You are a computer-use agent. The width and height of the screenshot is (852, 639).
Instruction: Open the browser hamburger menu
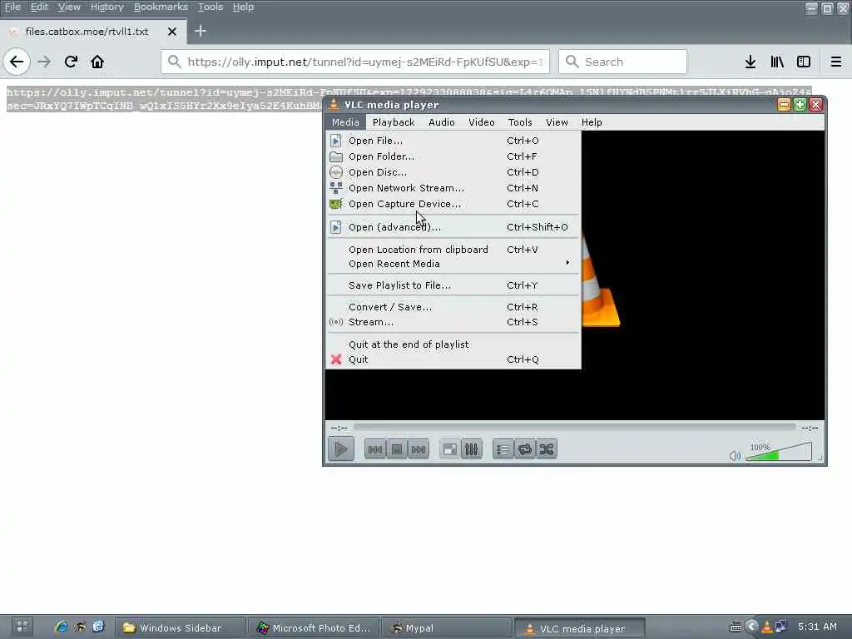[x=836, y=62]
